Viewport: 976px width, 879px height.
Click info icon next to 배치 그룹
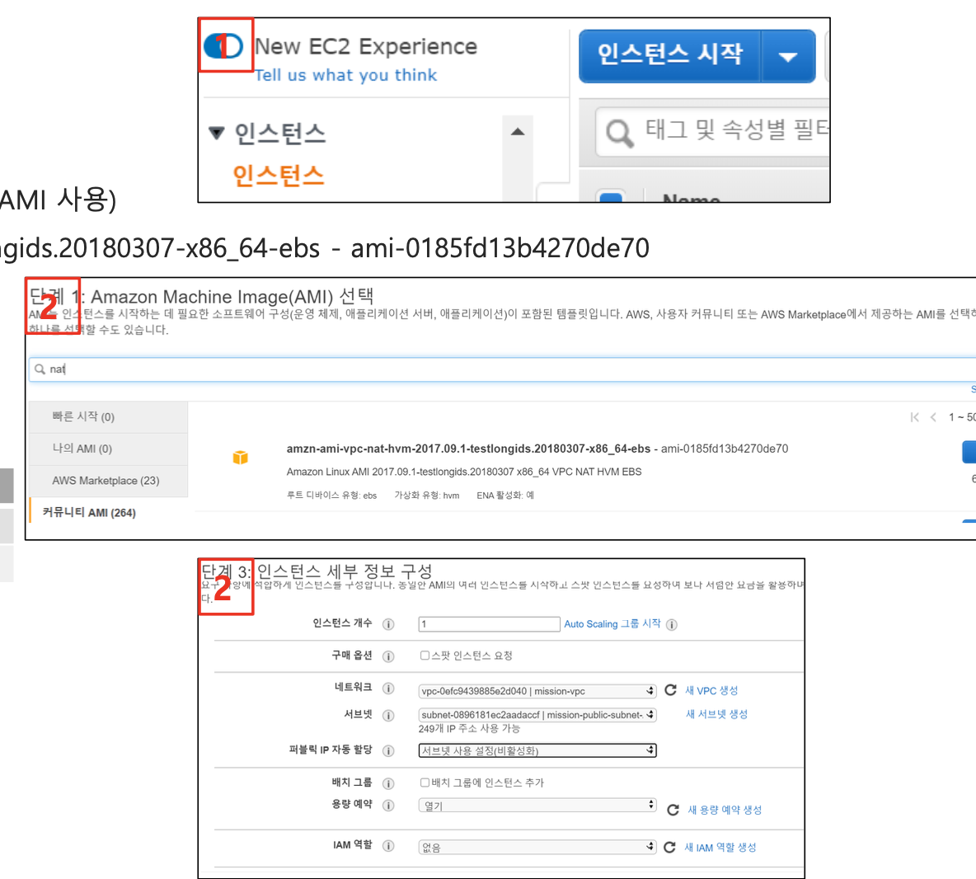[388, 783]
